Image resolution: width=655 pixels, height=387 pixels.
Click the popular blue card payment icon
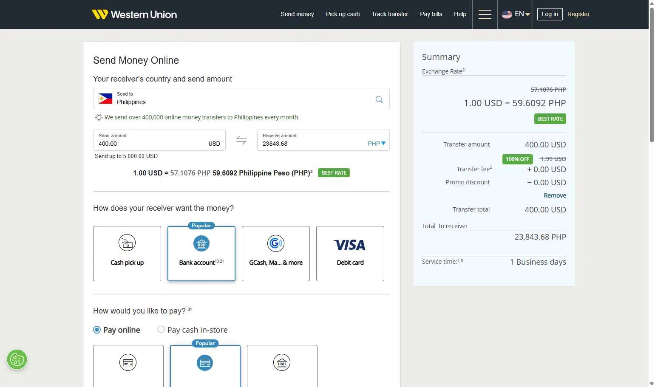tap(205, 363)
